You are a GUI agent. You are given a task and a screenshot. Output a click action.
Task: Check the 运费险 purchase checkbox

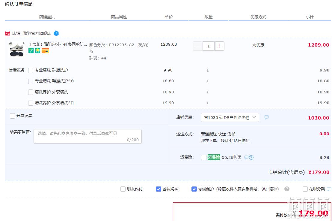click(204, 158)
